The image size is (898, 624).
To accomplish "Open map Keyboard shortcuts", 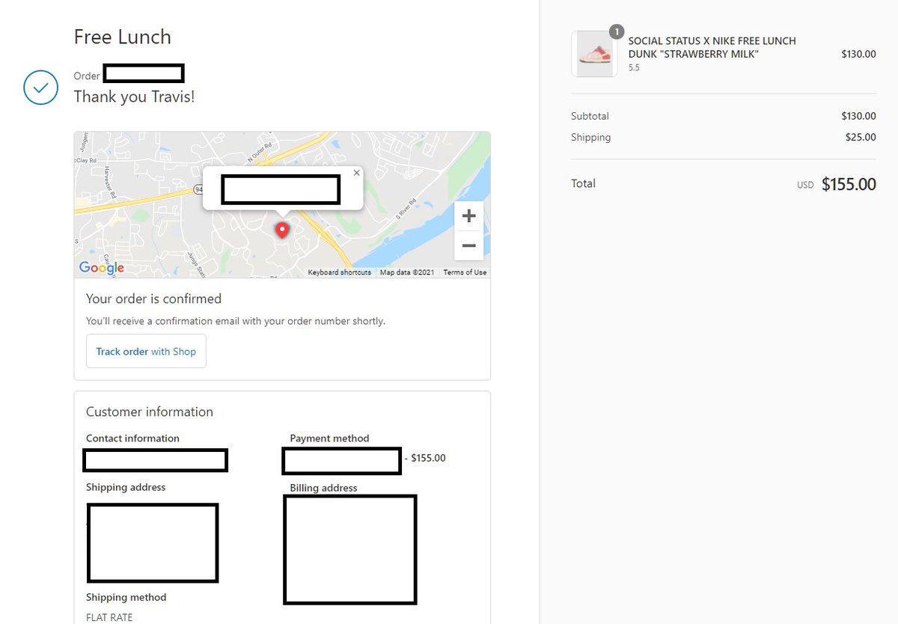I will pos(340,272).
